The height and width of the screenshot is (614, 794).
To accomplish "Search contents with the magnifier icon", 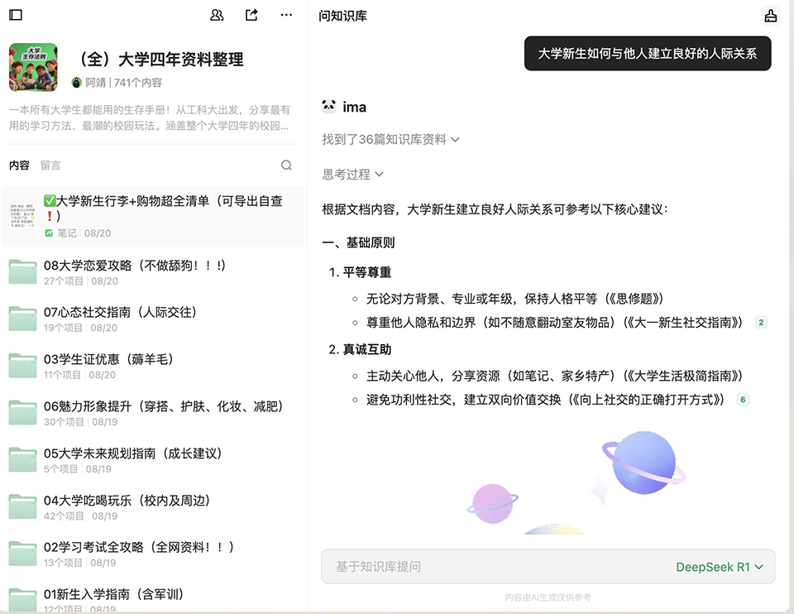I will pos(286,165).
